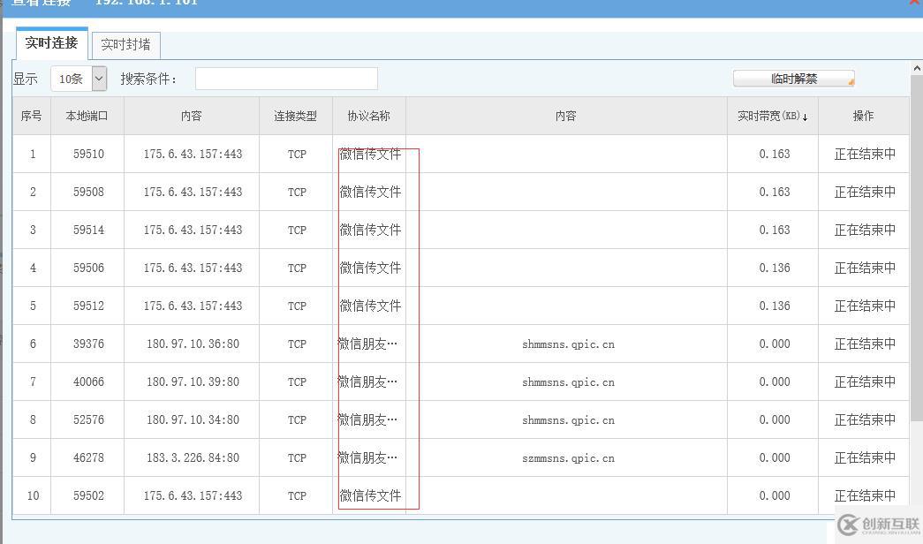Click 正在结束中 for port 52576

point(865,419)
